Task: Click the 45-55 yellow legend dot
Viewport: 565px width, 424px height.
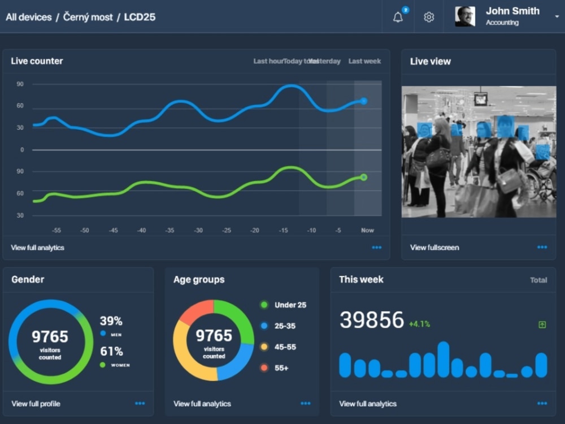Action: tap(264, 347)
